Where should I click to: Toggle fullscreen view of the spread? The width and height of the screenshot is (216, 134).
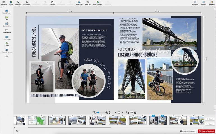point(119,113)
